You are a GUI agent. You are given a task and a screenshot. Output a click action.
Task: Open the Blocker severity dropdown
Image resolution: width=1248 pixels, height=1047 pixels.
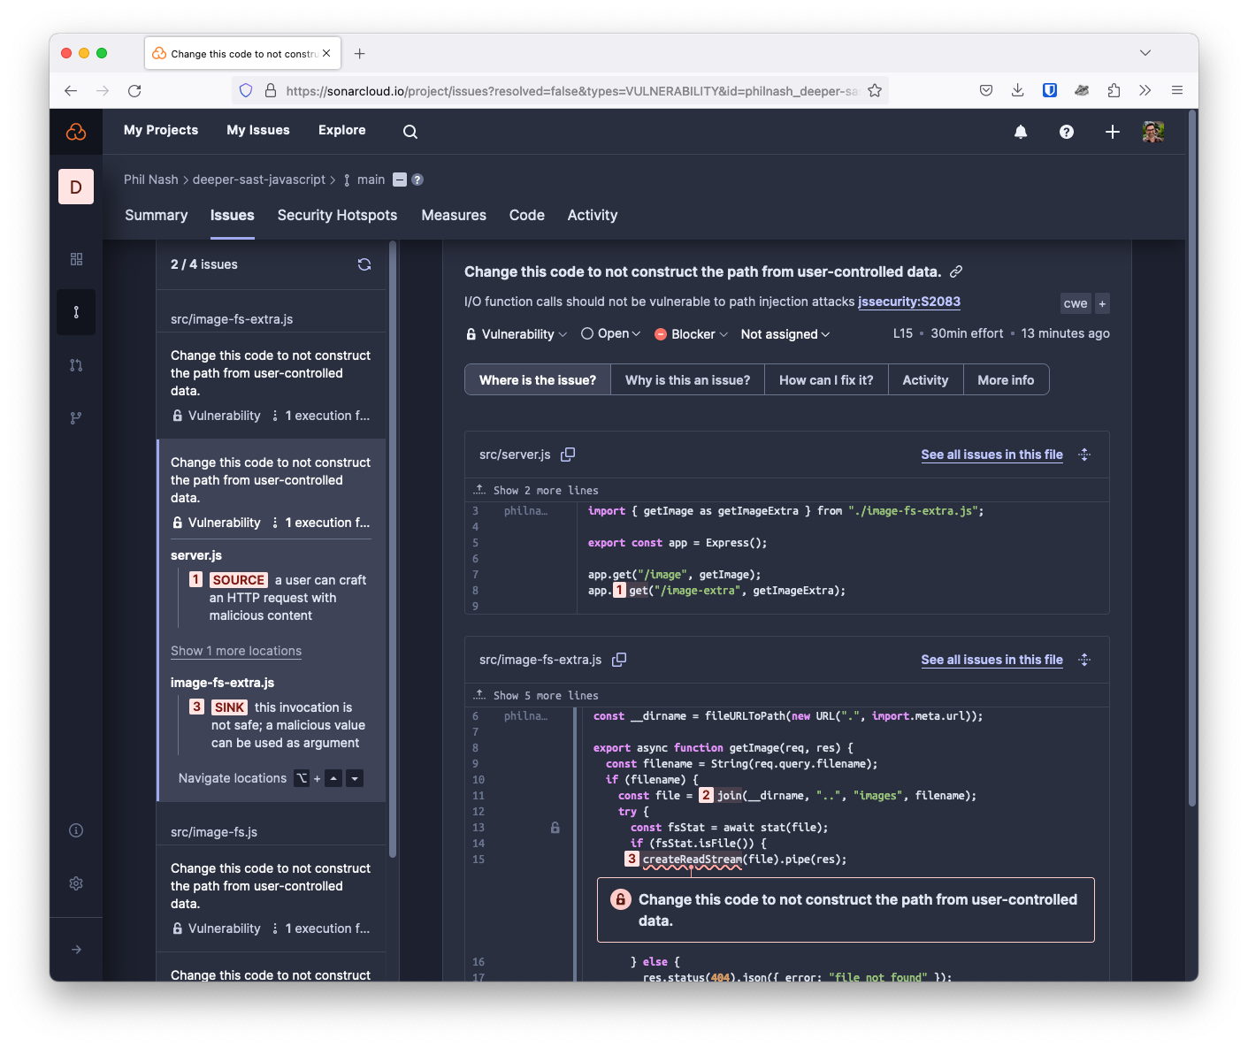pos(691,333)
